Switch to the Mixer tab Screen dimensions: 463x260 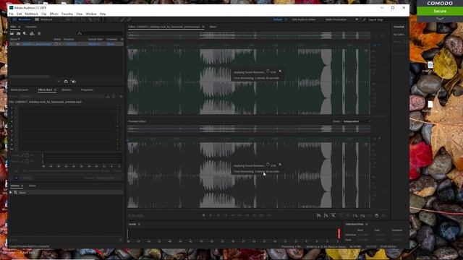tap(213, 27)
